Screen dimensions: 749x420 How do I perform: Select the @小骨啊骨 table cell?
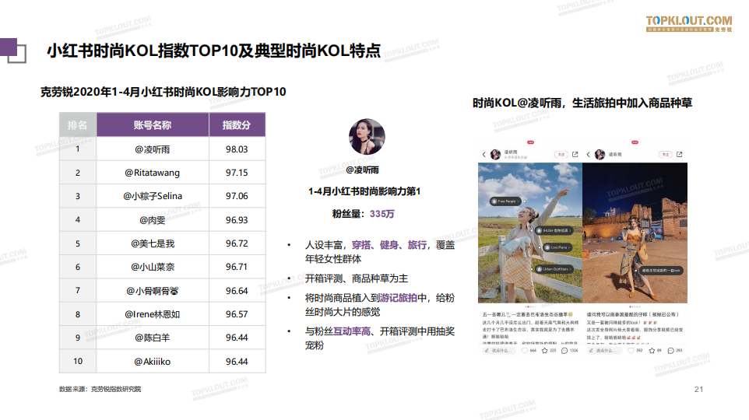[x=153, y=291]
